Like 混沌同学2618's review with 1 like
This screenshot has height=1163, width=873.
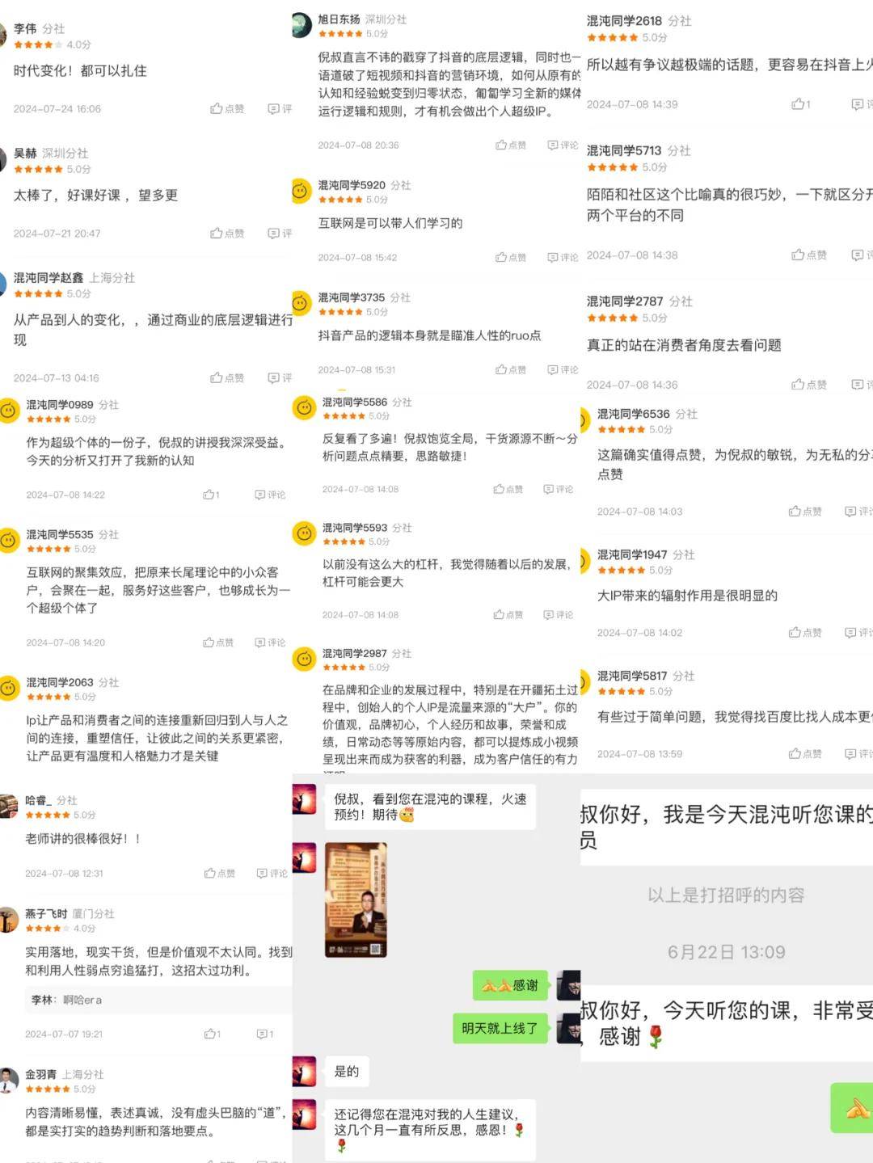[x=801, y=104]
